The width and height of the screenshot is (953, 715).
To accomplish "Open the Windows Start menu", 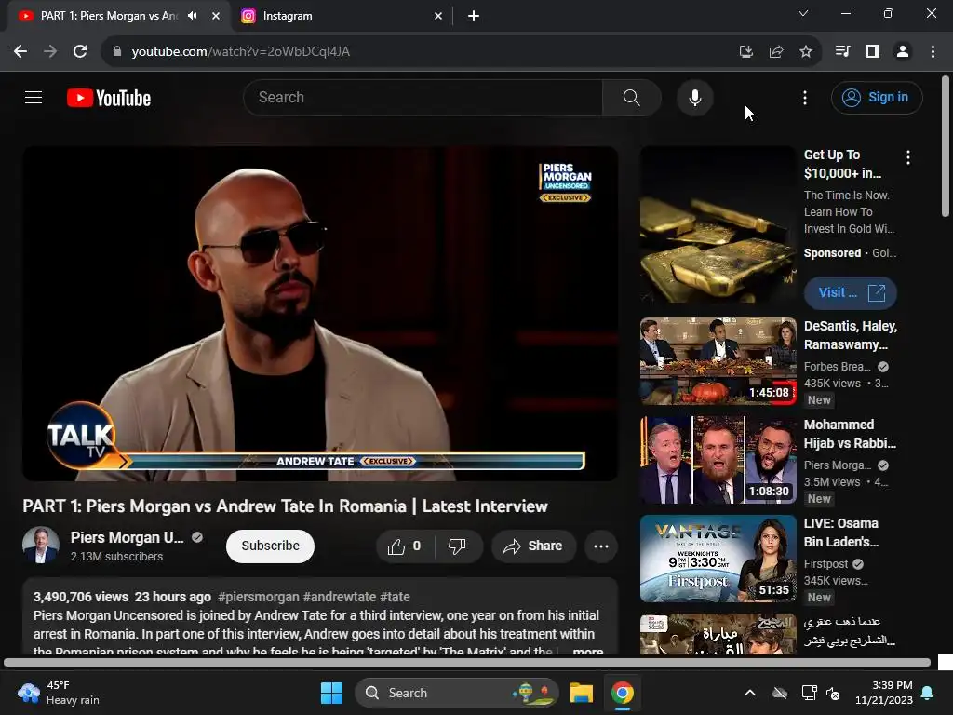I will [332, 693].
